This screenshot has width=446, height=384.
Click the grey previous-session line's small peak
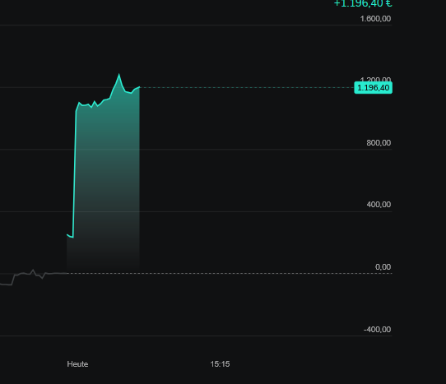(x=33, y=270)
